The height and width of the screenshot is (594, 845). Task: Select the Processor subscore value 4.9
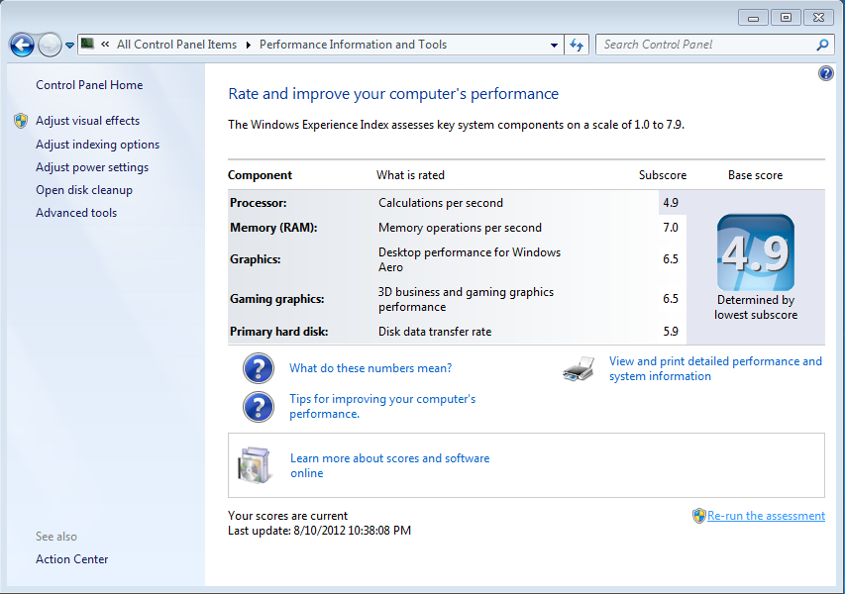(x=671, y=203)
